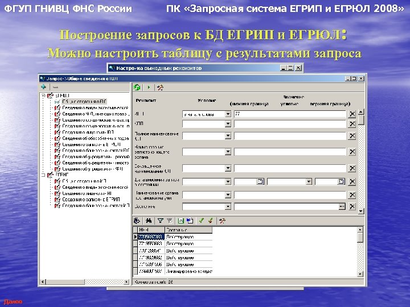This screenshot has height=307, width=410.
Task: Click the ellipsis button in the Состояние field
Action: pyautogui.click(x=342, y=206)
